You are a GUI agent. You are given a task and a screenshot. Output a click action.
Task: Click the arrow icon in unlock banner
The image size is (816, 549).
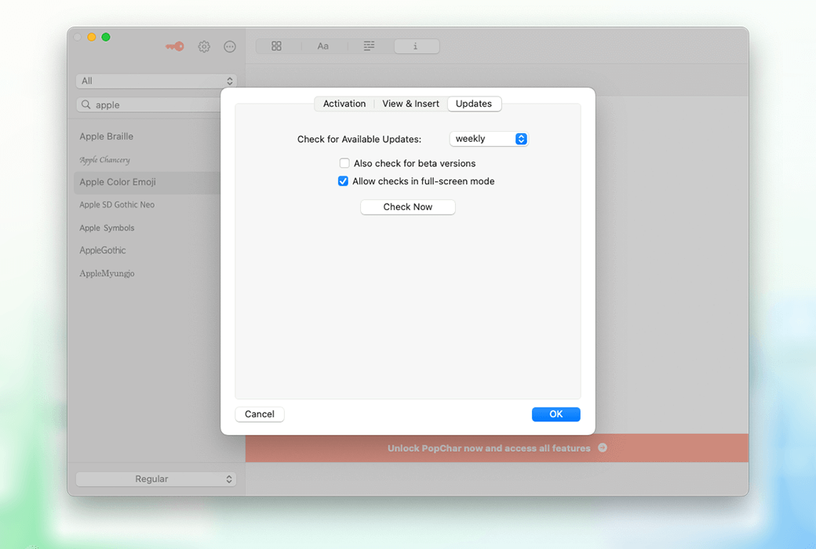point(603,448)
